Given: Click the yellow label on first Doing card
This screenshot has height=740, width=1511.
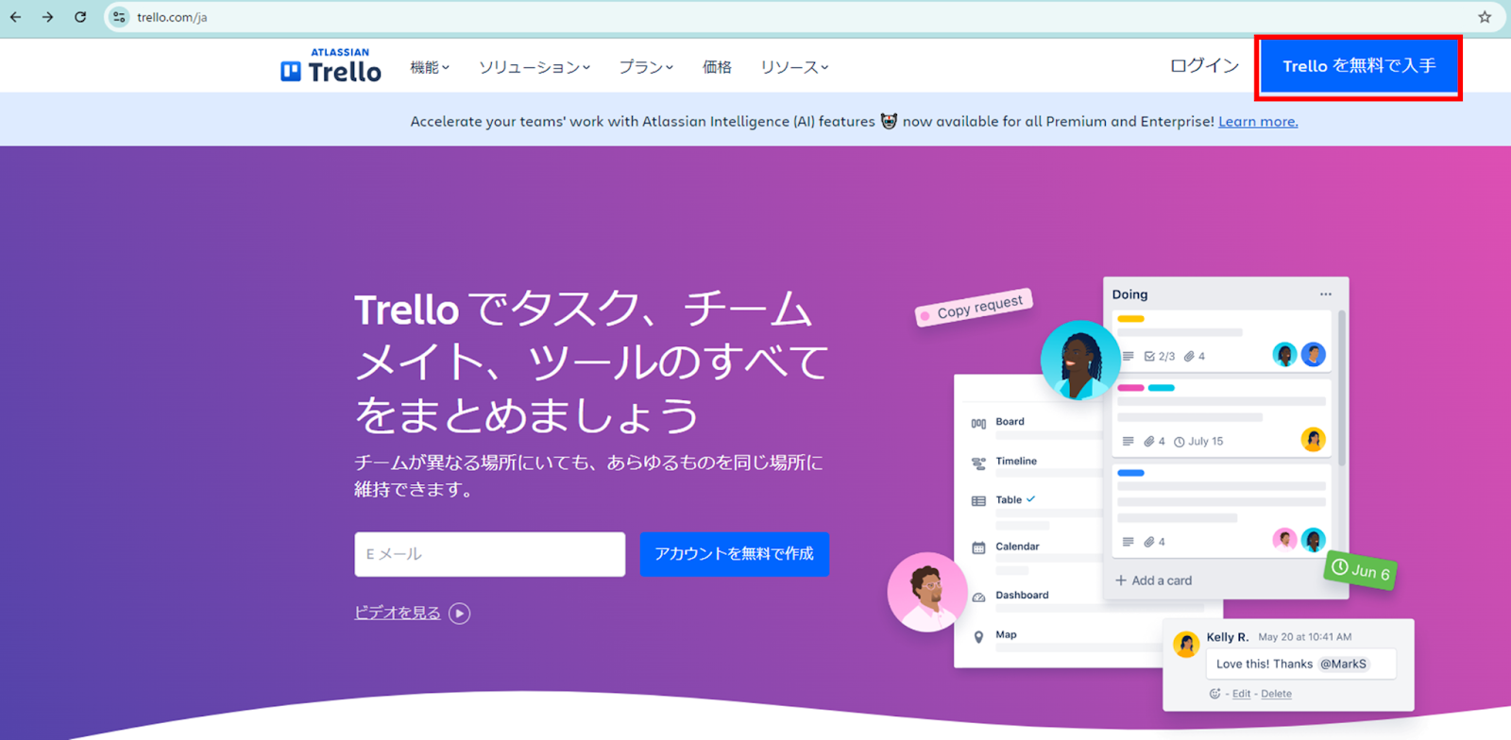Looking at the screenshot, I should [x=1130, y=319].
